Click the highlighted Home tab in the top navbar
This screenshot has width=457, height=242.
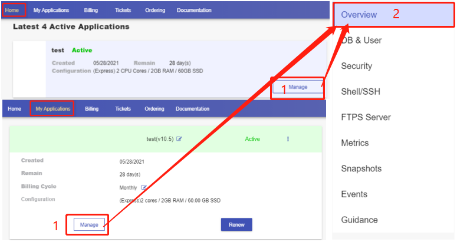click(12, 10)
